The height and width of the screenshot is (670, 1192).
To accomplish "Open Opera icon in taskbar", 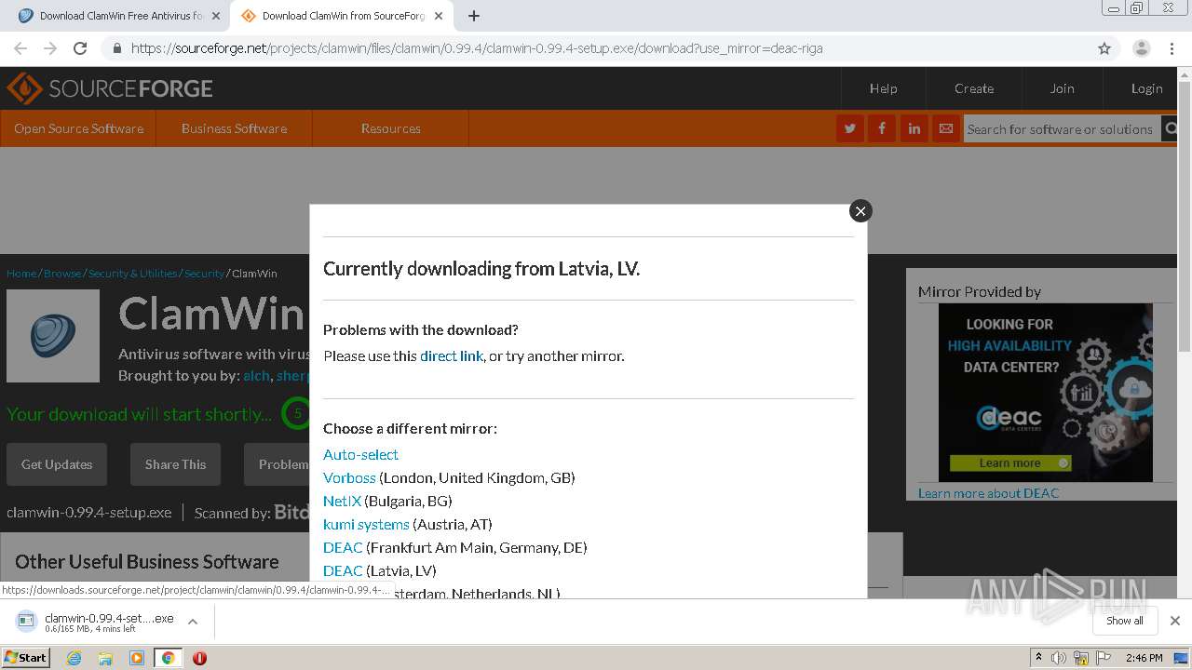I will 199,658.
